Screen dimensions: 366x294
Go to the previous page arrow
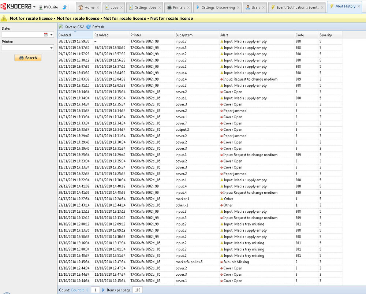87,290
